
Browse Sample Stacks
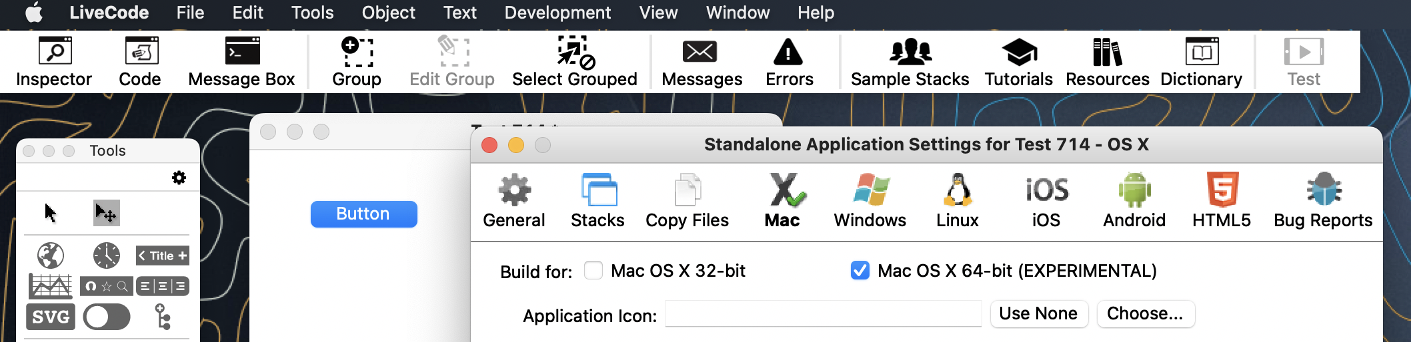pyautogui.click(x=910, y=62)
